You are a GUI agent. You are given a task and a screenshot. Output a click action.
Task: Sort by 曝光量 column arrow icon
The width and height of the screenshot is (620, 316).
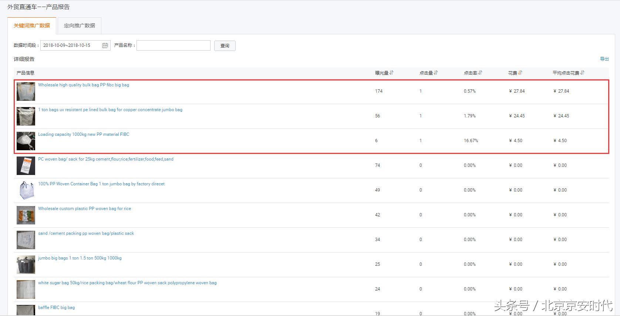[392, 73]
